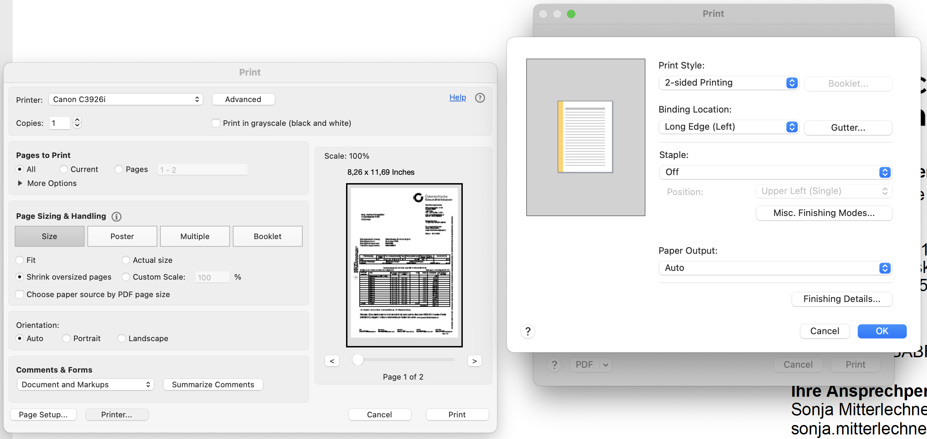Switch to the Poster tab
Screen dimensions: 927x439
[x=122, y=236]
